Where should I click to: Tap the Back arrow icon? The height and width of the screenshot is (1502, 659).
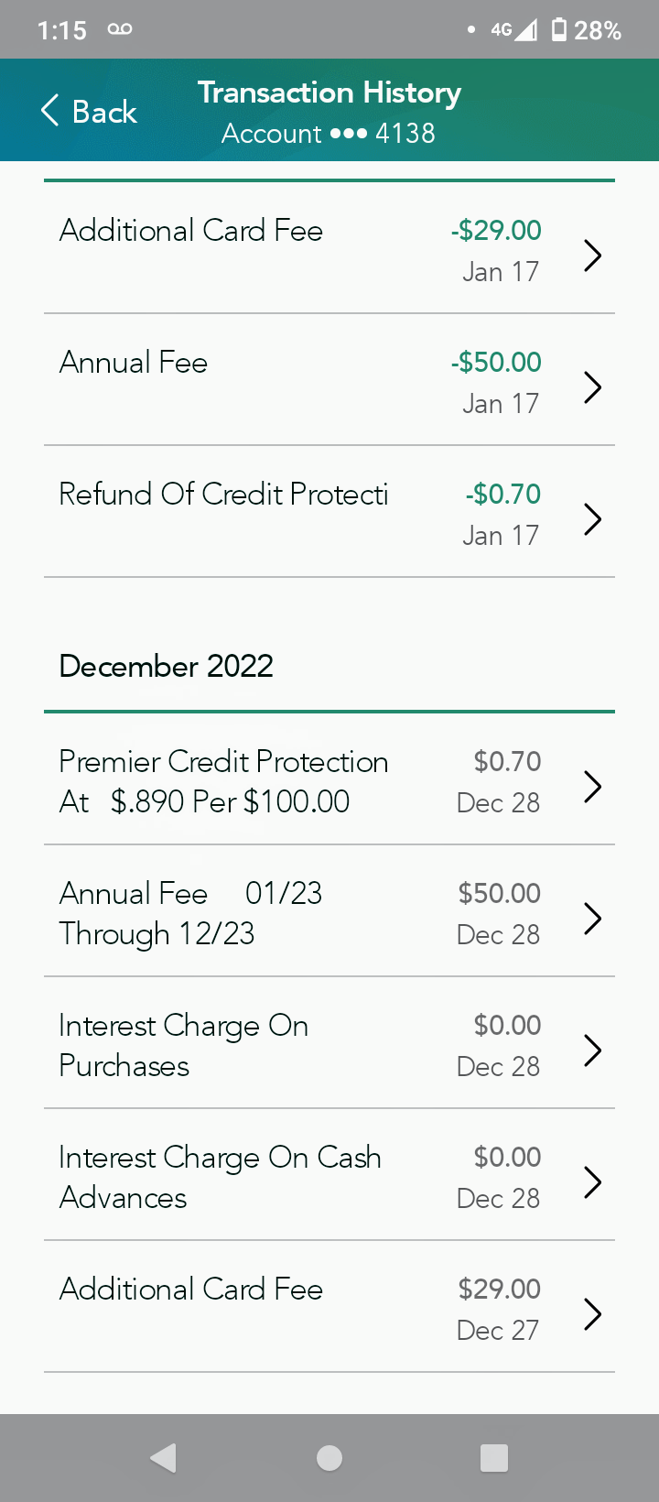pos(50,111)
